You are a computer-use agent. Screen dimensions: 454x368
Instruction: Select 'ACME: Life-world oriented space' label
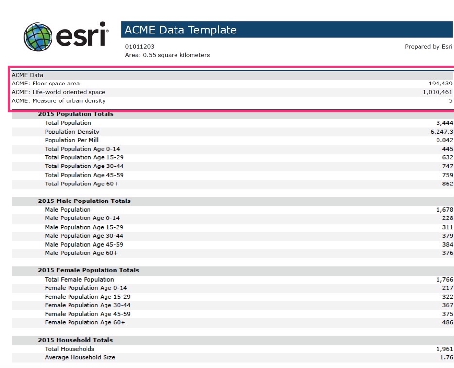pyautogui.click(x=58, y=92)
